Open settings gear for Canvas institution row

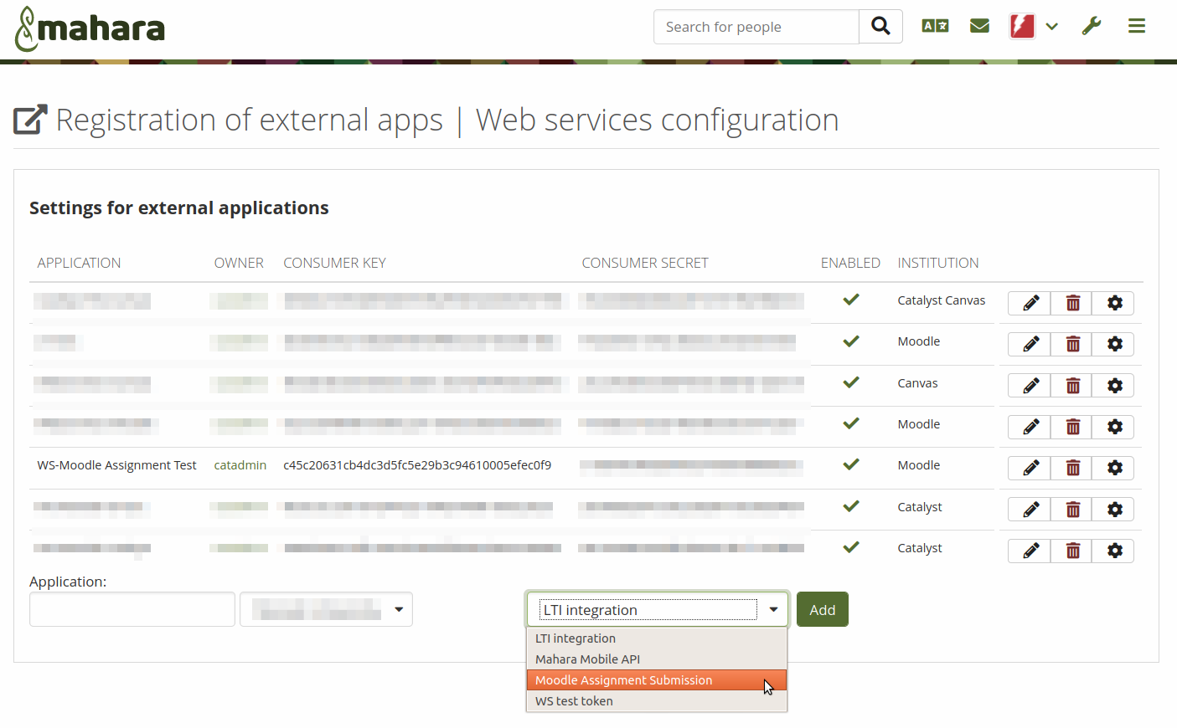point(1114,385)
